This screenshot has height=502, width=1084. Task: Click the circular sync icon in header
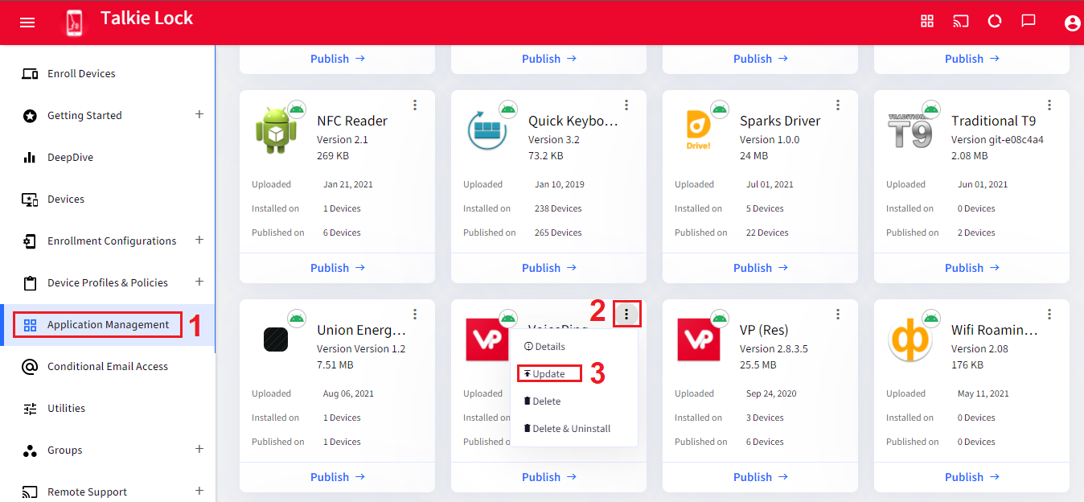[x=995, y=22]
